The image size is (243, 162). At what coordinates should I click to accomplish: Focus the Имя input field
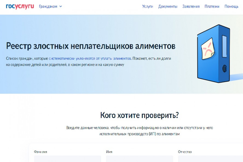(140, 159)
